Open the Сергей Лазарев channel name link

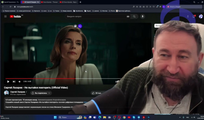(18, 92)
